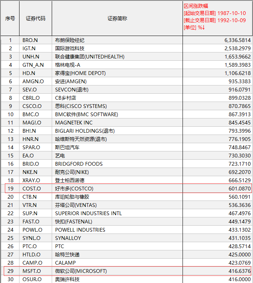The image size is (253, 283).
Task: Select the value 2,538.2979
Action: [x=238, y=48]
